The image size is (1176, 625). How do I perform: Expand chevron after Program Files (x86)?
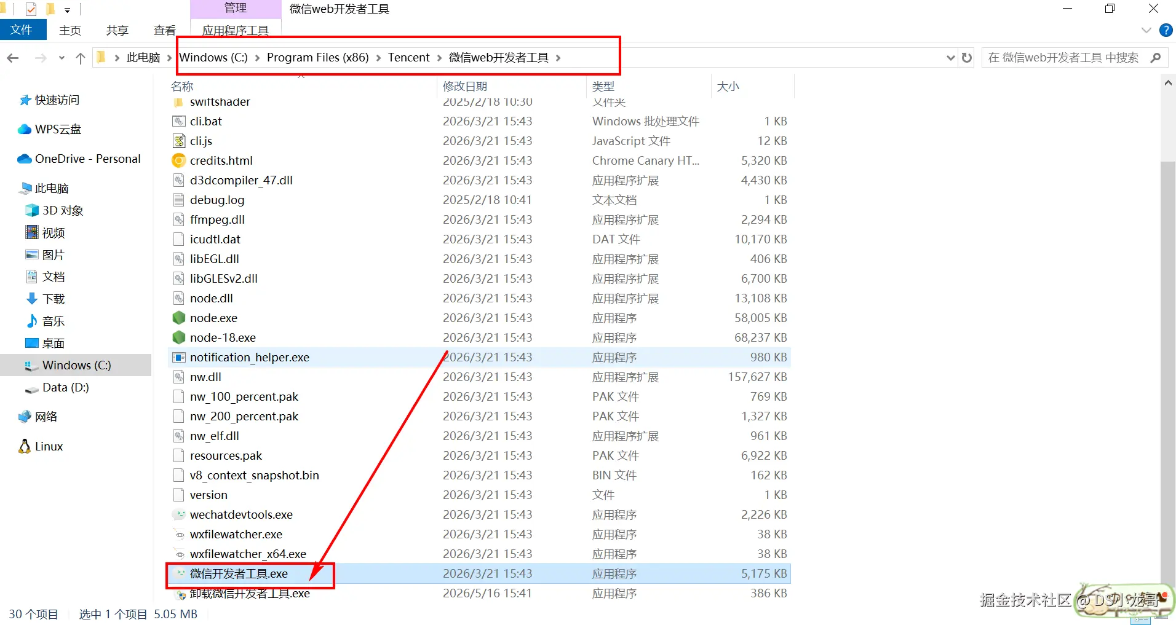378,58
